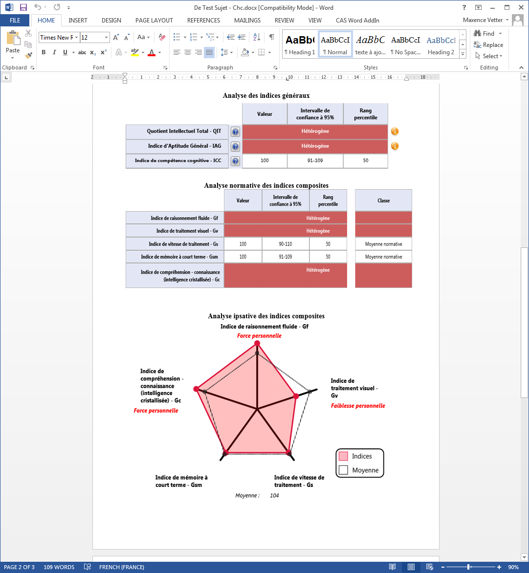Image resolution: width=529 pixels, height=573 pixels.
Task: Switch to the PAGE LAYOUT ribbon tab
Action: pos(154,21)
